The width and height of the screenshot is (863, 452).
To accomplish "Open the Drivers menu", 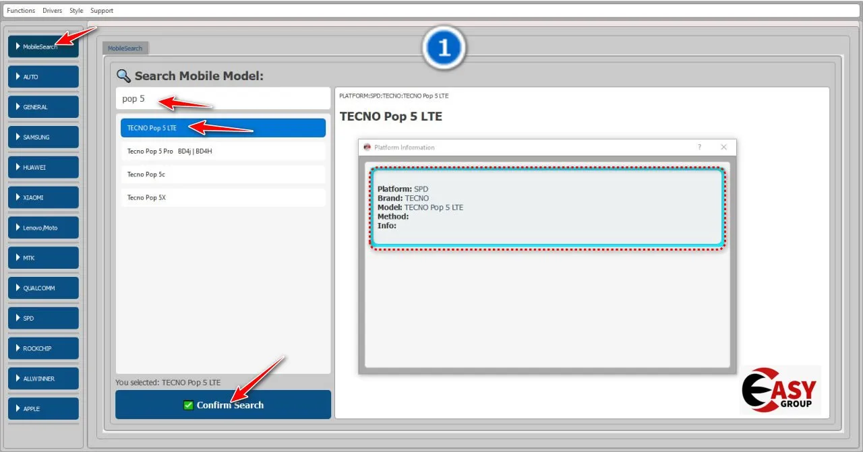I will click(52, 11).
